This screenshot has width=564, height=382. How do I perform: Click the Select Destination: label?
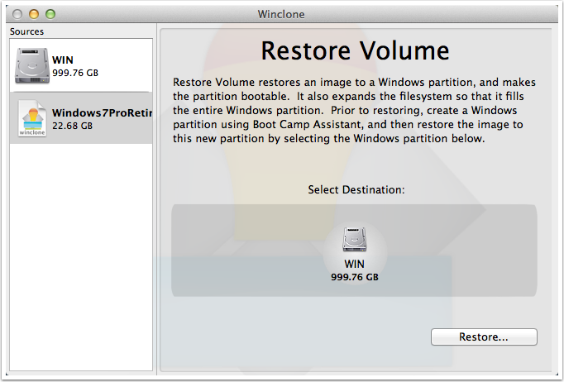(356, 189)
